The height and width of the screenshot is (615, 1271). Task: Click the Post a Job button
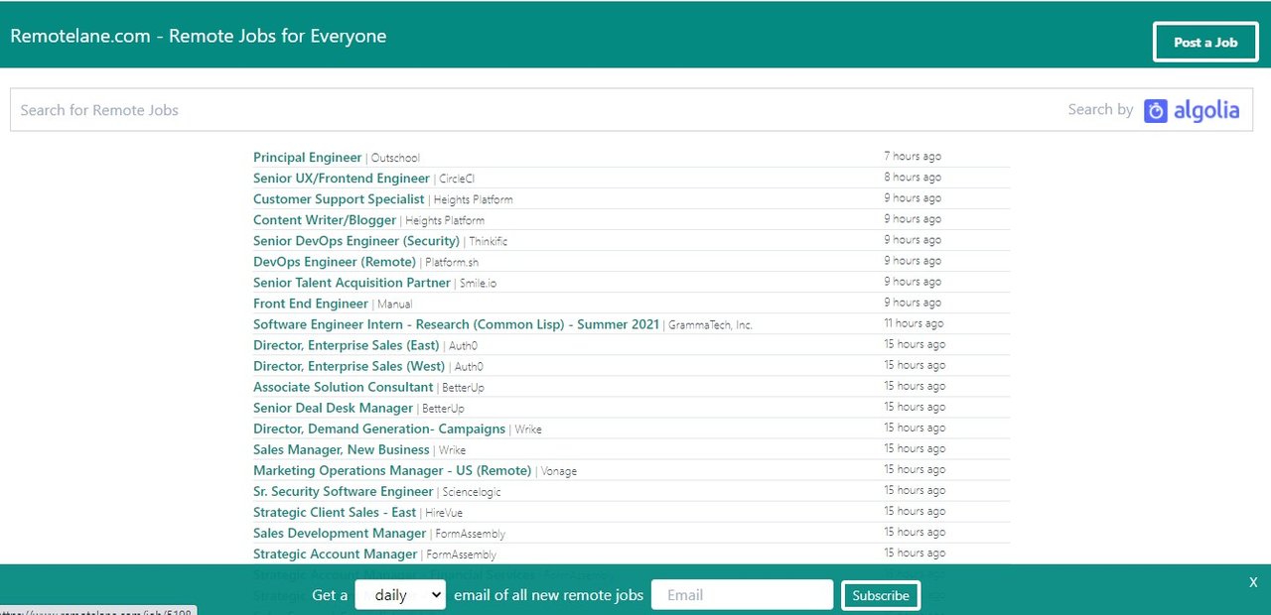coord(1205,42)
